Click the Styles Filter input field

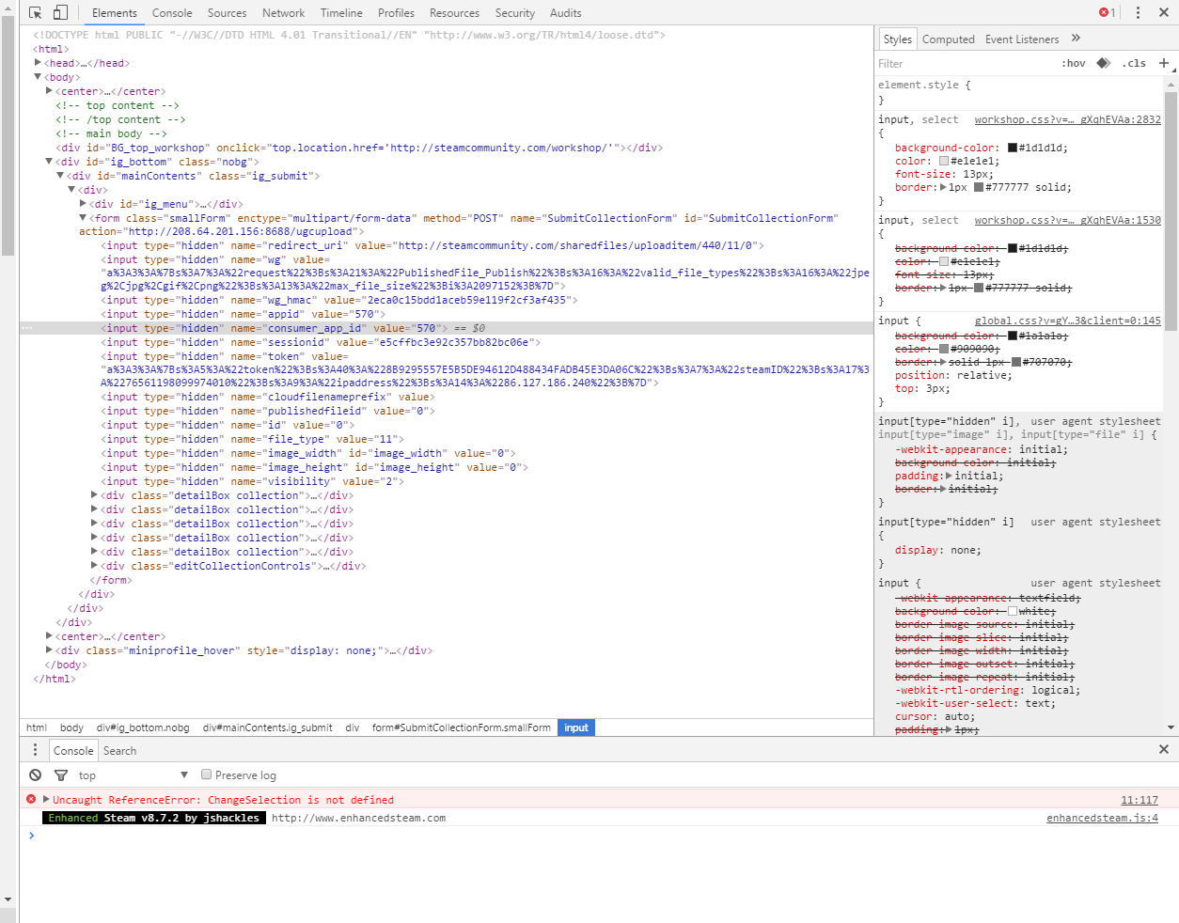964,64
